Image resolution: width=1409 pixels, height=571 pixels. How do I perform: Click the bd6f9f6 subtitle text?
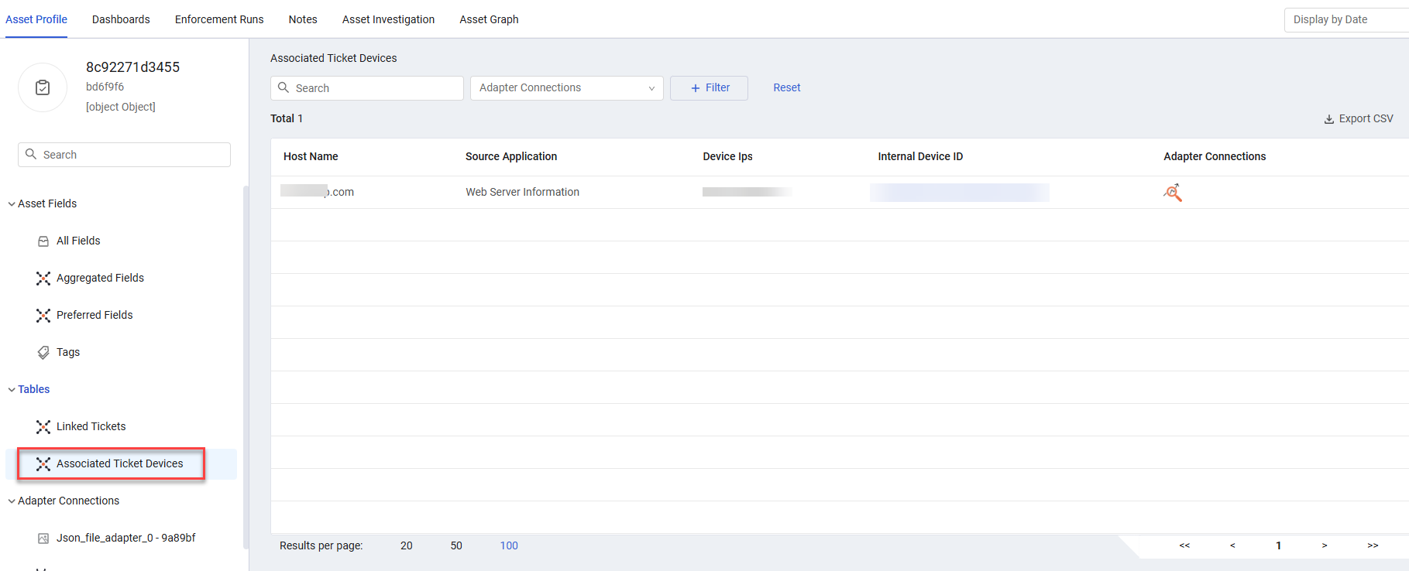(x=105, y=87)
